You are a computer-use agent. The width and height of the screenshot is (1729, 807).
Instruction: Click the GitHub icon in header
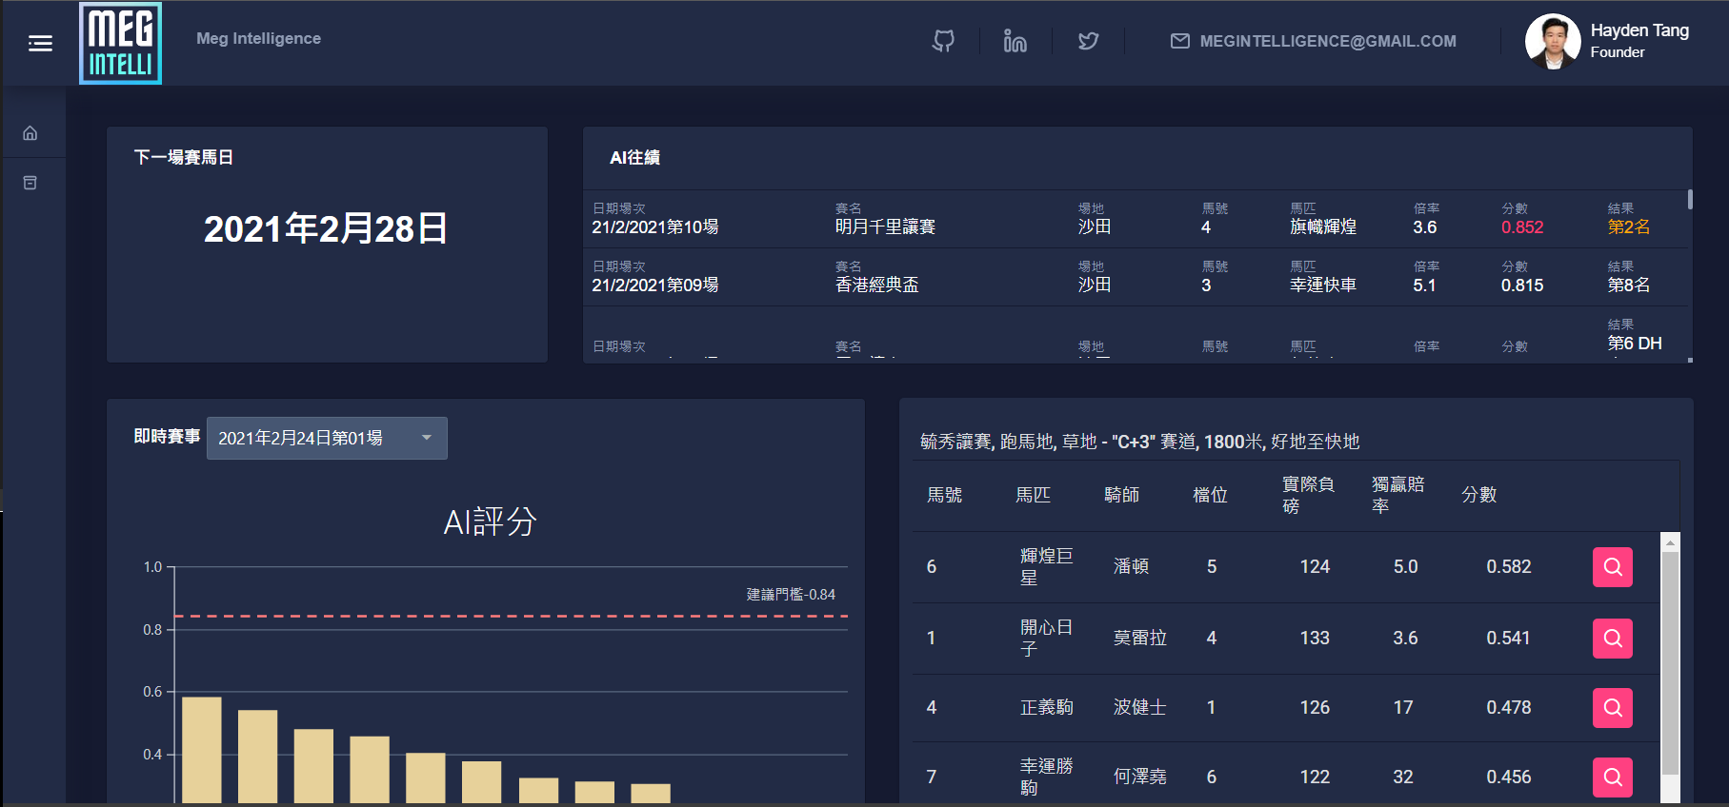pyautogui.click(x=943, y=41)
